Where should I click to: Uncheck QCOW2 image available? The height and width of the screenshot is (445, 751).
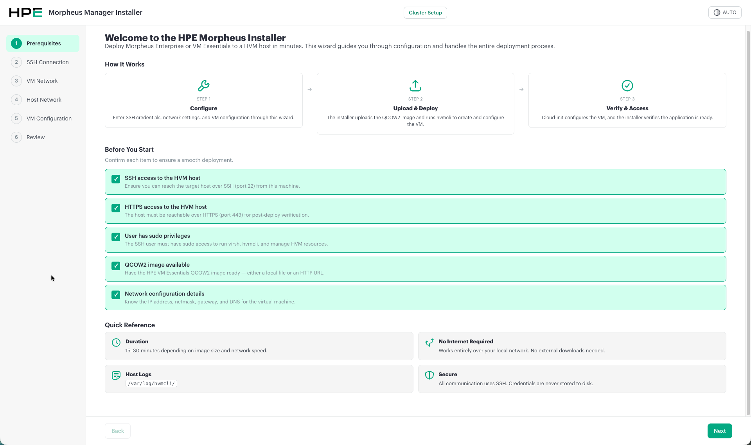116,266
